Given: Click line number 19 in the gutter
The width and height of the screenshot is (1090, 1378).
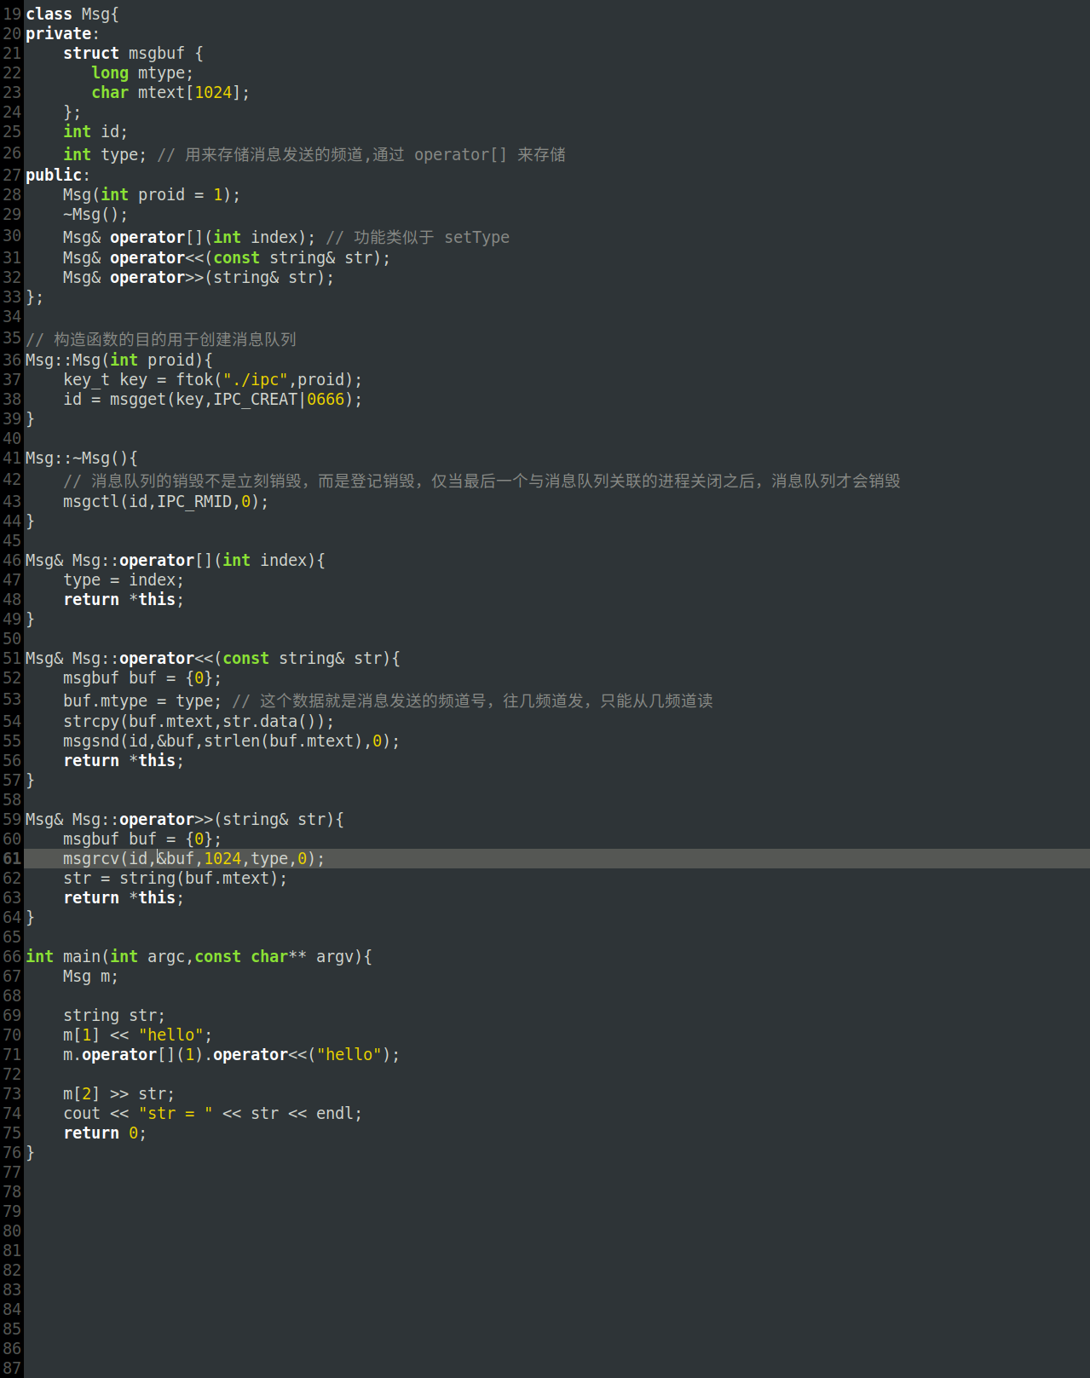Looking at the screenshot, I should pos(12,14).
